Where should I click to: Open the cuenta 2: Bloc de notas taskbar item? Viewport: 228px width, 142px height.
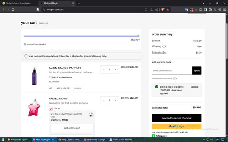pyautogui.click(x=121, y=140)
